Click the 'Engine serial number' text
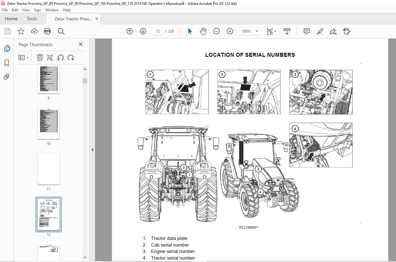Viewport: 396px width, 262px height. [173, 251]
